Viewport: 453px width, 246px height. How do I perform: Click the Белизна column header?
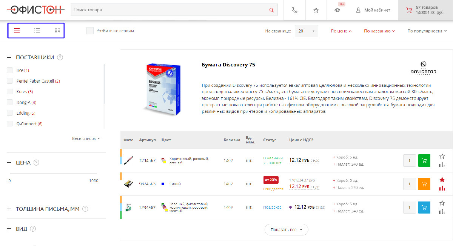click(x=232, y=140)
